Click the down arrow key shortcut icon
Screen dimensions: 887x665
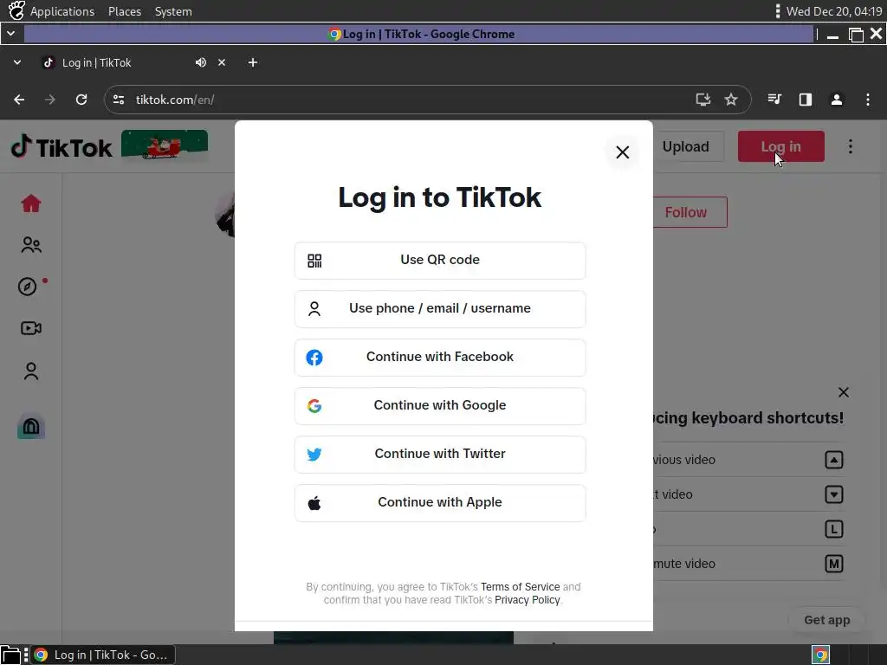834,494
